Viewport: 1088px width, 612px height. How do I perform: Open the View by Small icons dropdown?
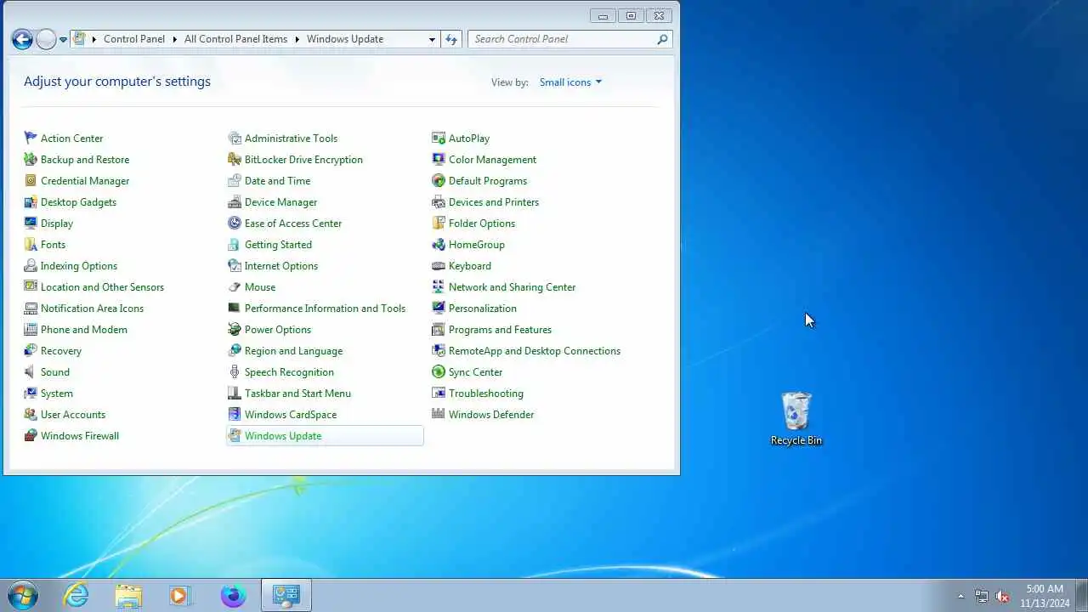pyautogui.click(x=570, y=82)
